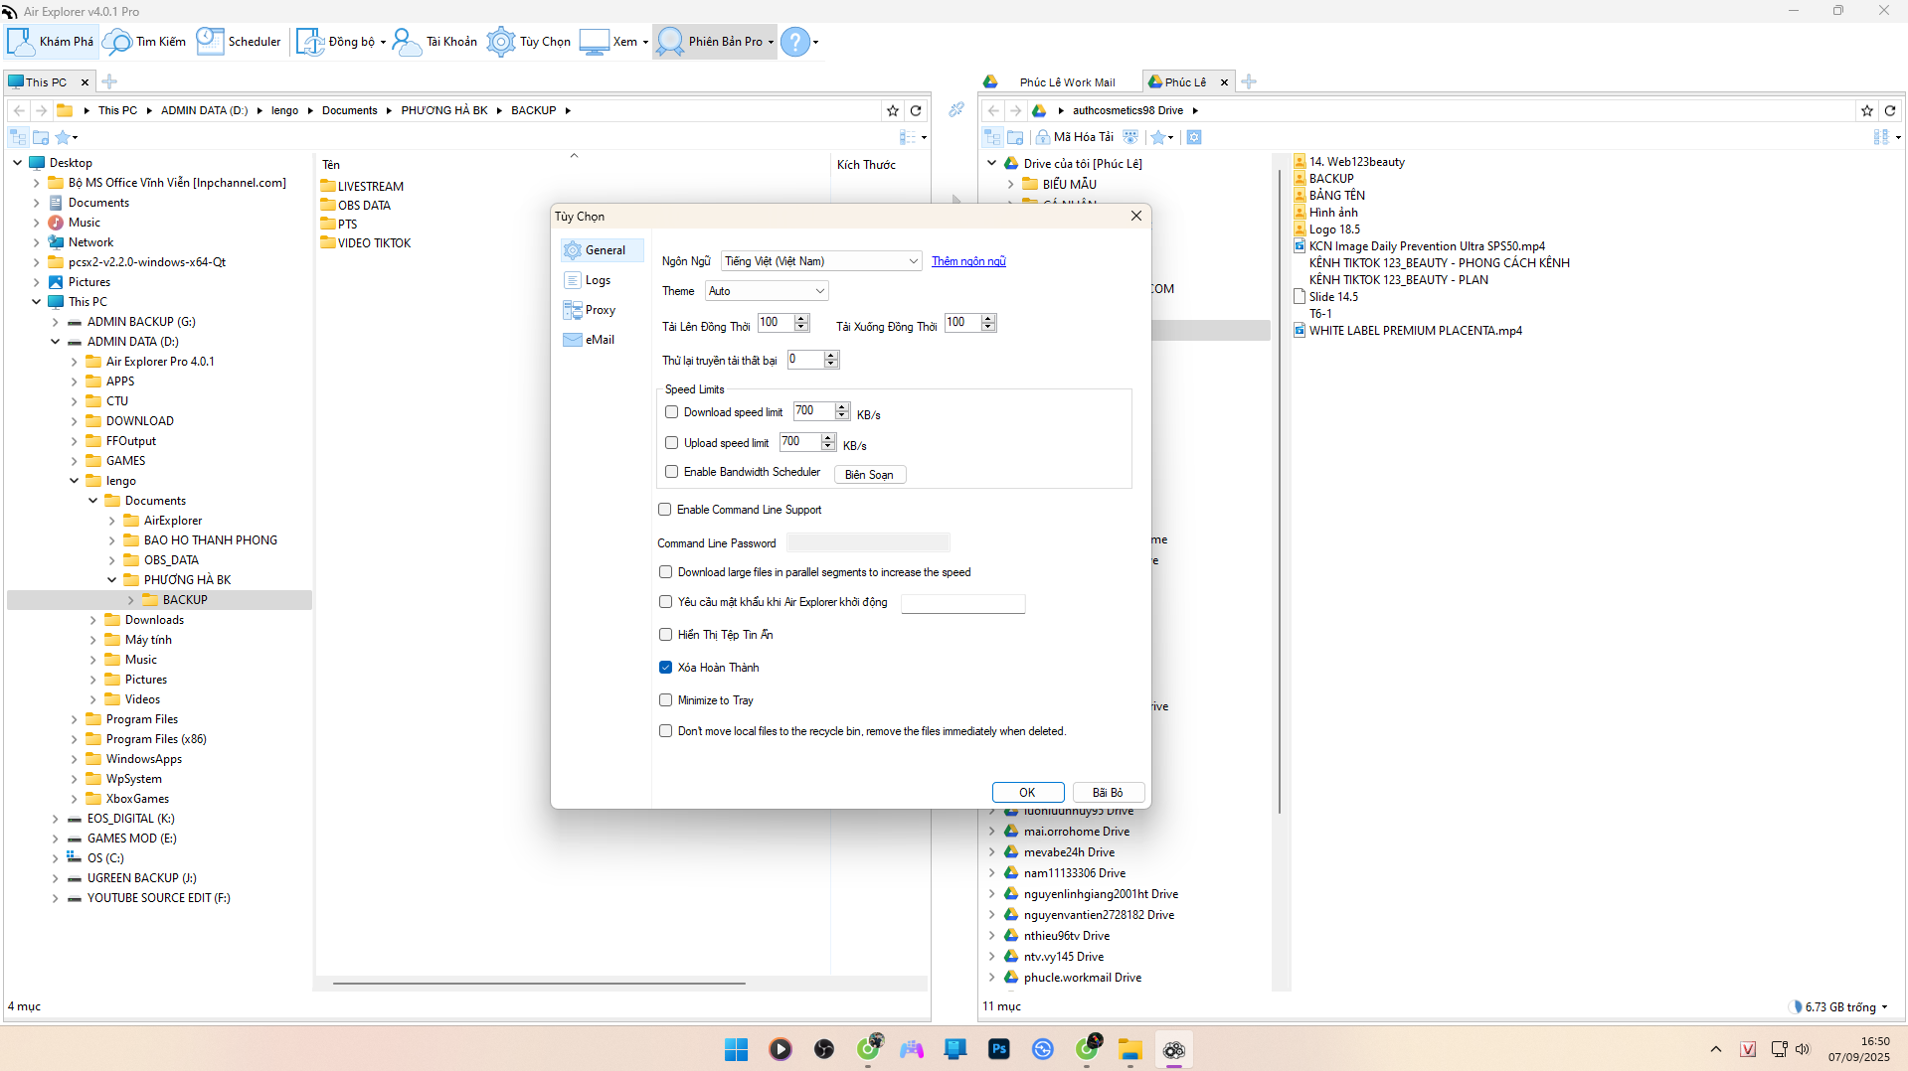Viewport: 1908px width, 1071px height.
Task: Click the Command Line Password field
Action: coord(868,543)
